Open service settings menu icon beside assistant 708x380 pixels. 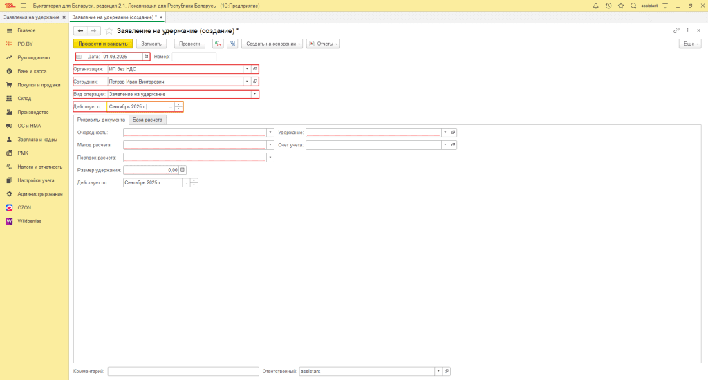tap(665, 6)
